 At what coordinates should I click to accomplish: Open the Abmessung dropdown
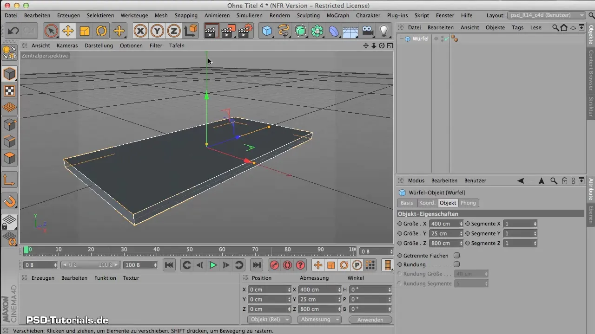320,320
